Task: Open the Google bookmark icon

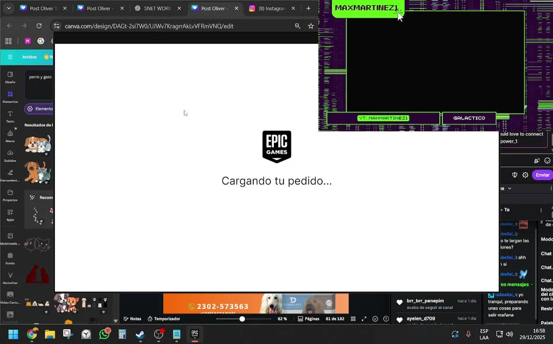Action: click(x=41, y=41)
